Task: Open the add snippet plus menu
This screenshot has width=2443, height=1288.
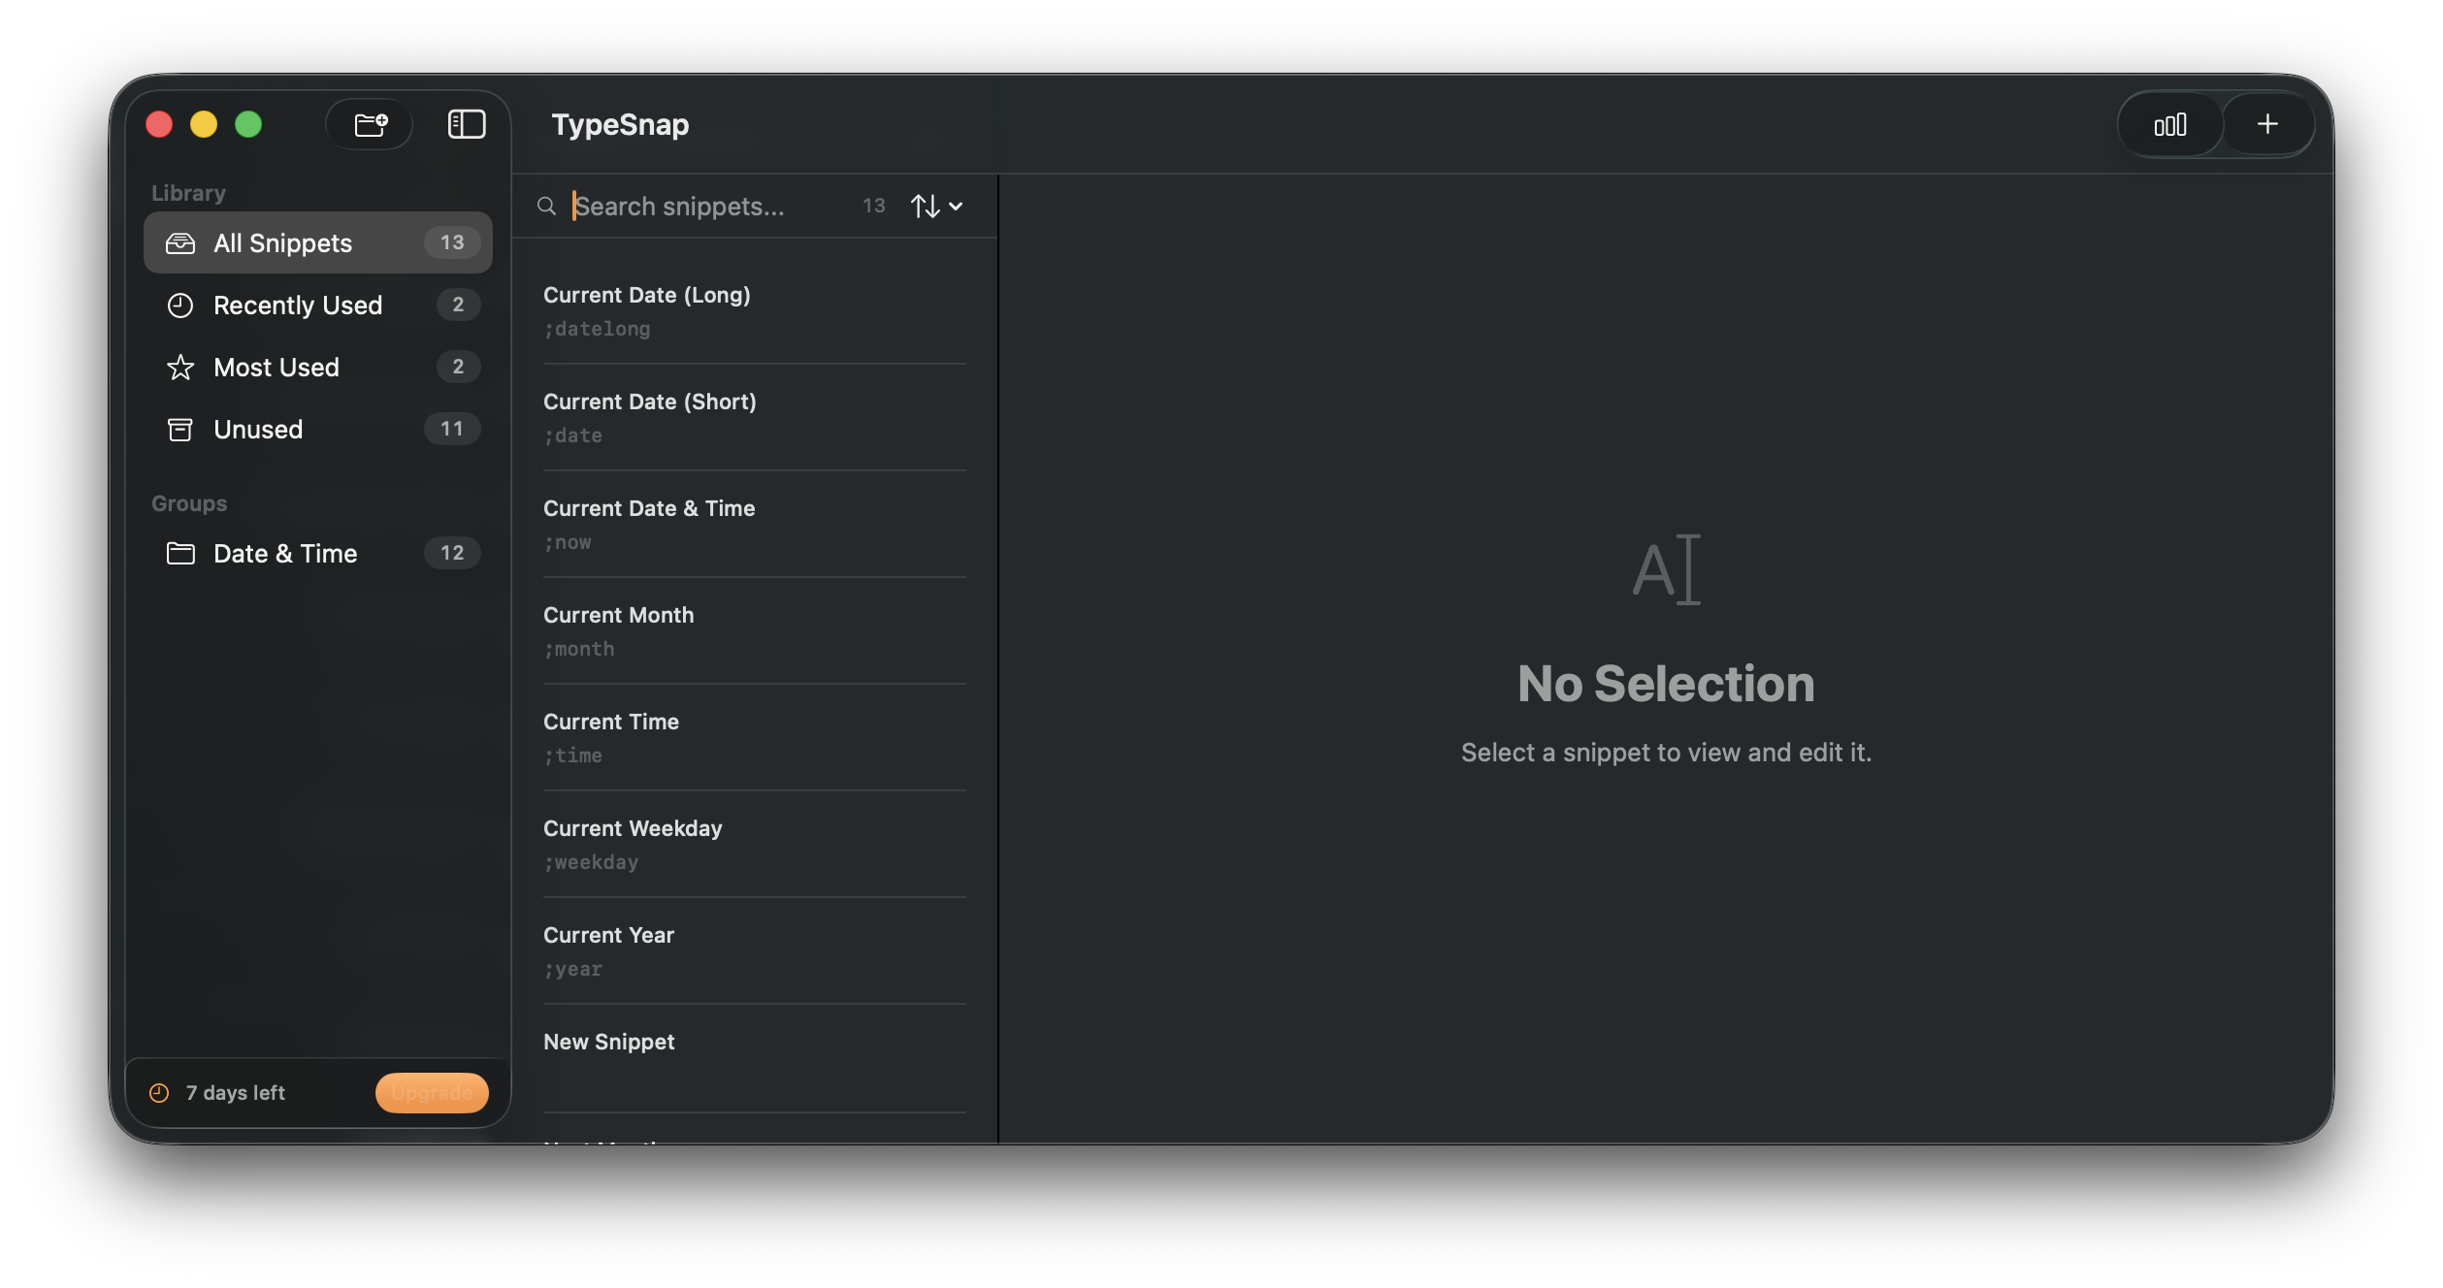Action: tap(2267, 124)
